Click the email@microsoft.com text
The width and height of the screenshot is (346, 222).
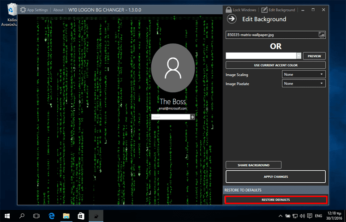click(x=173, y=108)
